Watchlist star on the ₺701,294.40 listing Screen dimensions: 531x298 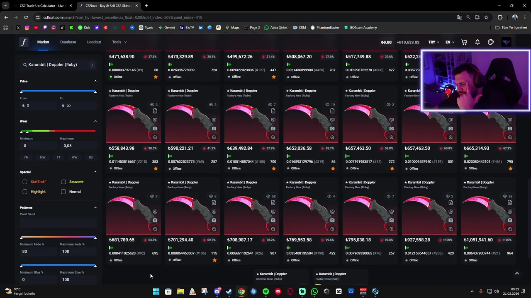[x=214, y=260]
